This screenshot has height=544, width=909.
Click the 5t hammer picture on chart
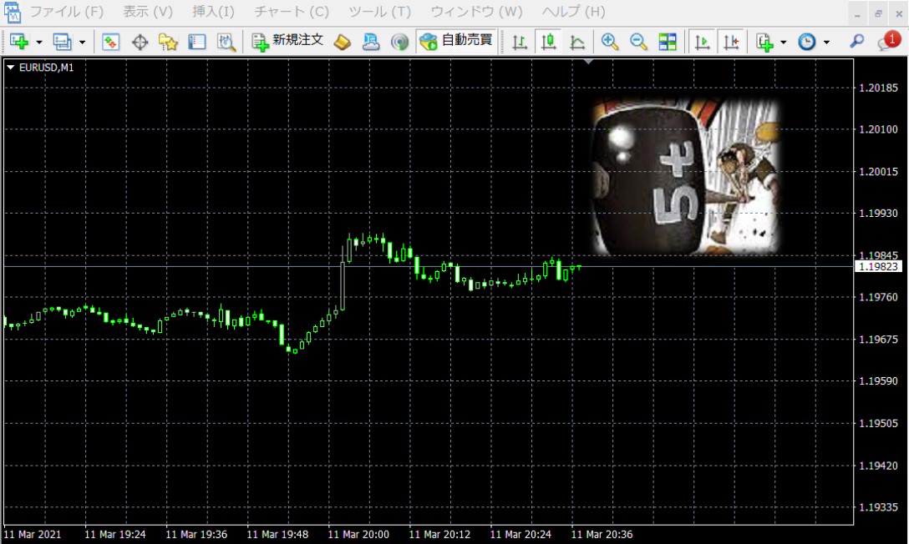click(685, 177)
